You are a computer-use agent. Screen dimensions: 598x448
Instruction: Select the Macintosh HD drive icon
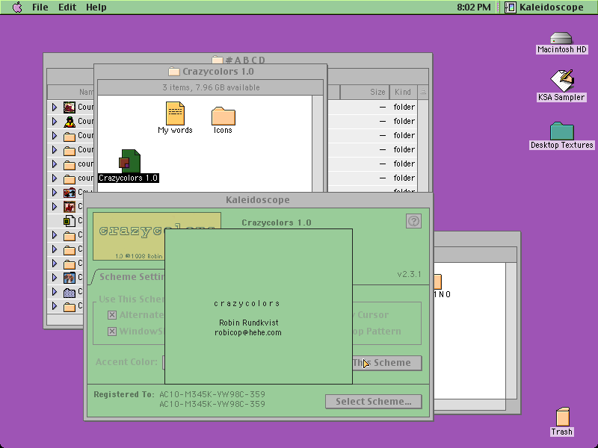[561, 39]
